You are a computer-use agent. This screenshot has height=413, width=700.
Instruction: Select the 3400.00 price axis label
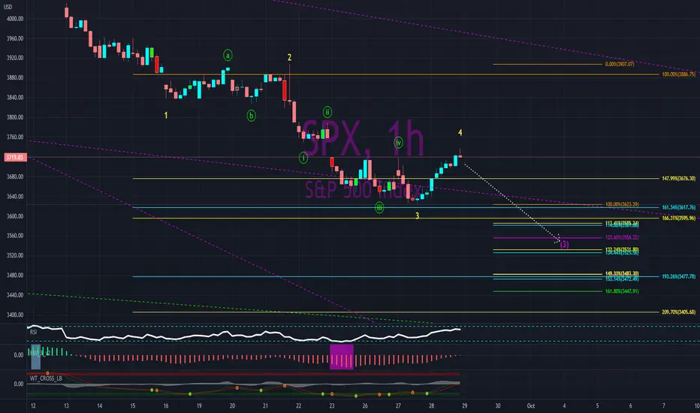pyautogui.click(x=15, y=315)
